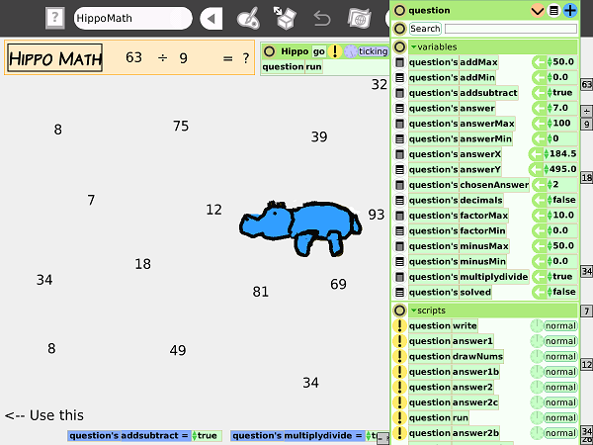Screen dimensions: 593x445
Task: Collapse the scripts category
Action: click(x=414, y=310)
